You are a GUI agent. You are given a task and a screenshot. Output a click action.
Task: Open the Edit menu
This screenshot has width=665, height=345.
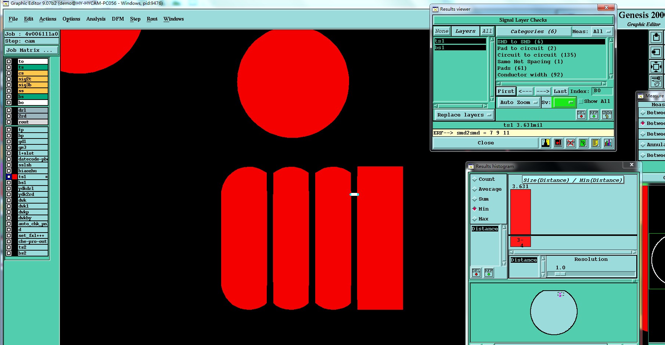(x=29, y=19)
